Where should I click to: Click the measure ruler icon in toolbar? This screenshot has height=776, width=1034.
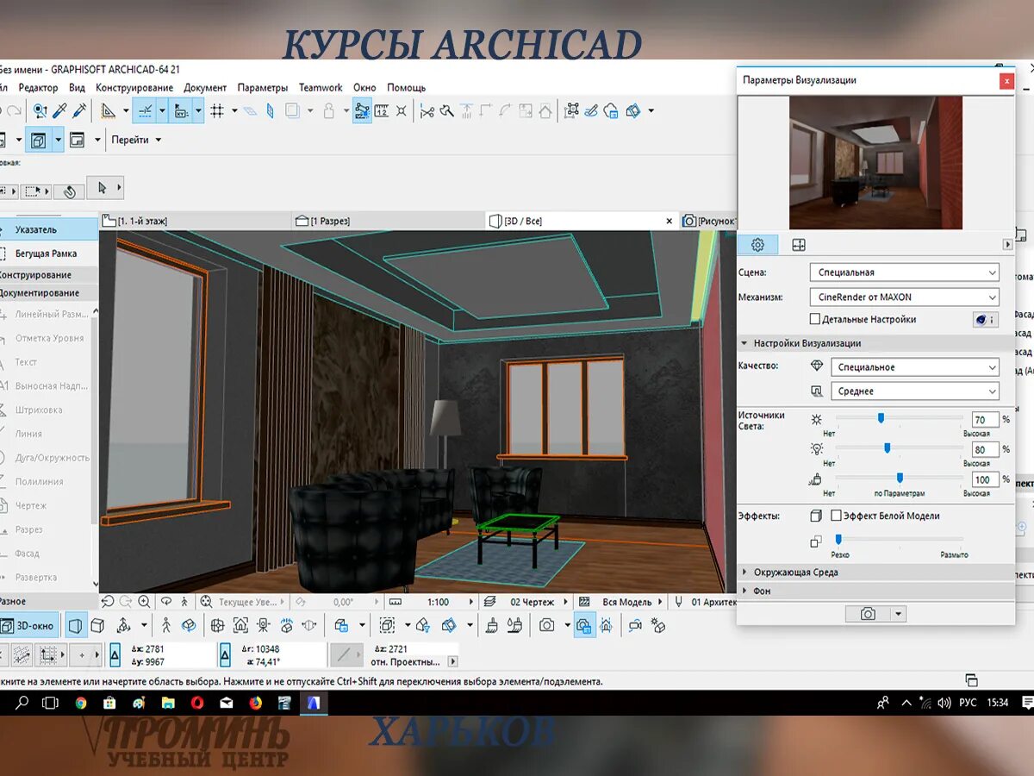(x=382, y=110)
